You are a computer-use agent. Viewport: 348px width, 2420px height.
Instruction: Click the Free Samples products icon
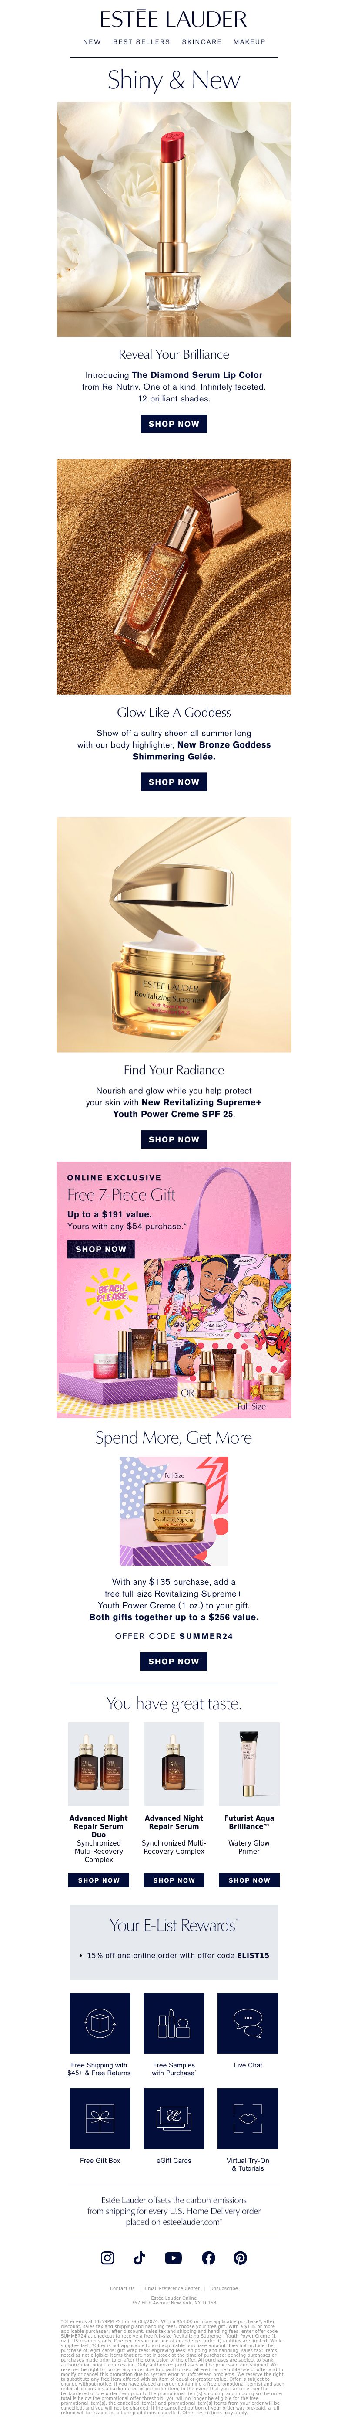[174, 2022]
